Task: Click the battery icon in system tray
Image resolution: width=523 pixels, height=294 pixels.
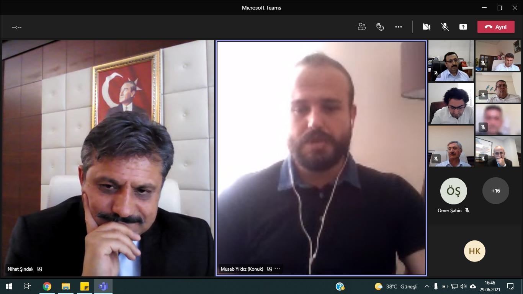Action: coord(445,286)
